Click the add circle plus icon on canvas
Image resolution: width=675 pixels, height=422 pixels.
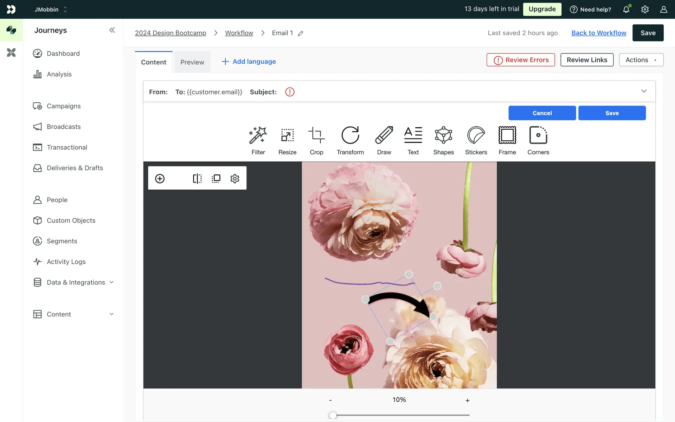pos(160,179)
